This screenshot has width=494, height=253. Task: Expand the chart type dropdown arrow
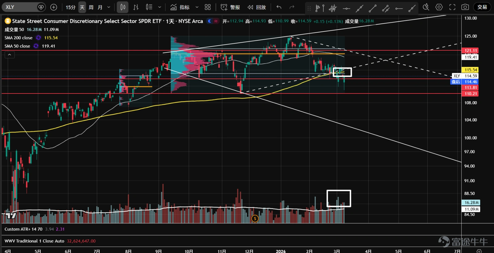pos(160,7)
